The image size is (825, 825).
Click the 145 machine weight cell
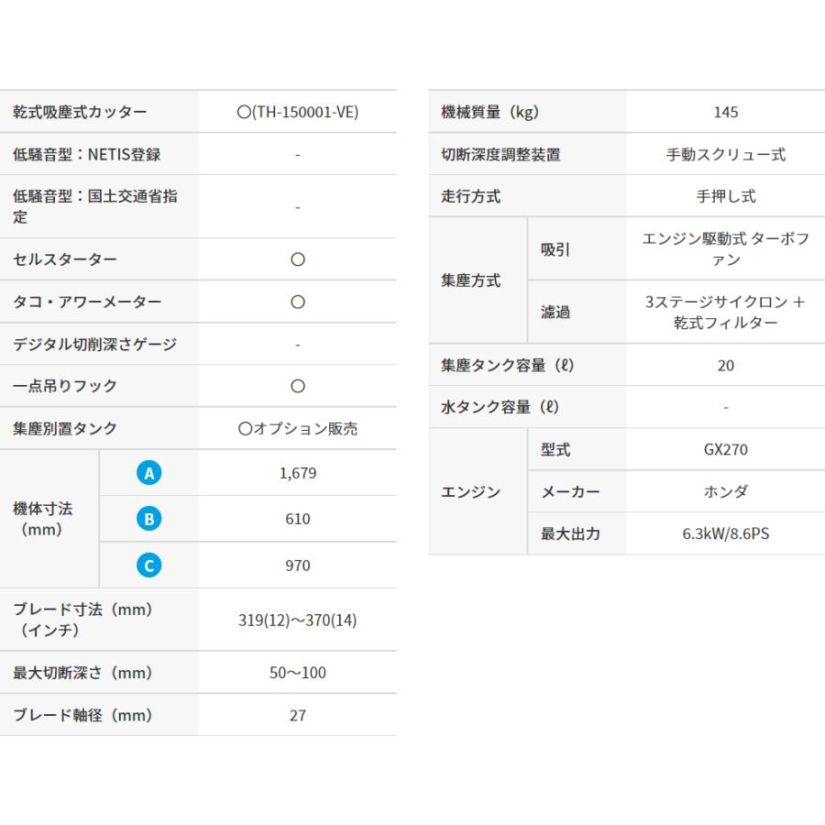click(x=725, y=112)
